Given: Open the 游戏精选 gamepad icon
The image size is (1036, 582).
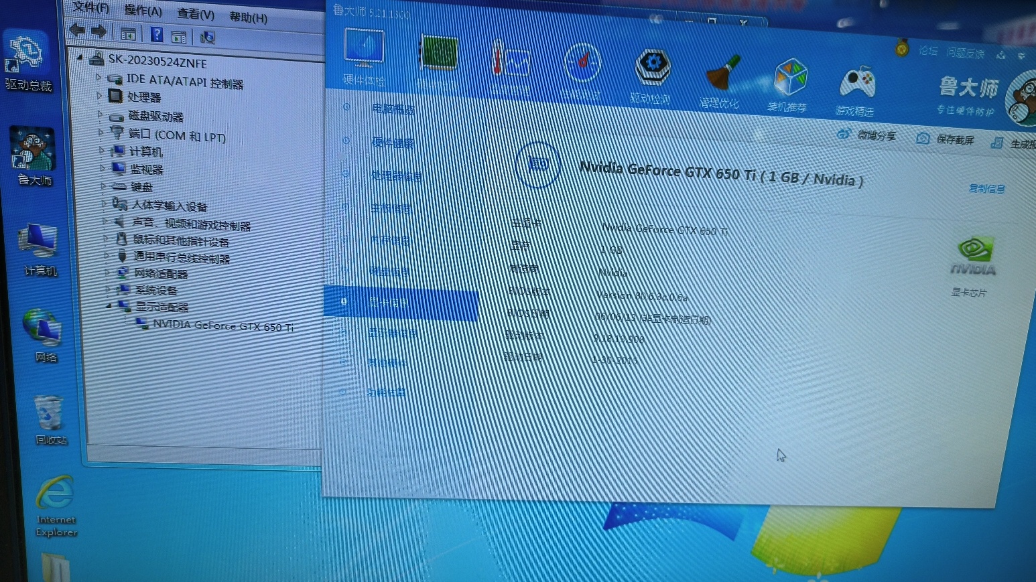Looking at the screenshot, I should click(857, 82).
